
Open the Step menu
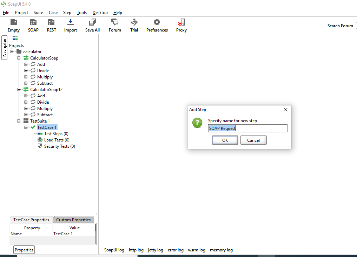coord(67,13)
